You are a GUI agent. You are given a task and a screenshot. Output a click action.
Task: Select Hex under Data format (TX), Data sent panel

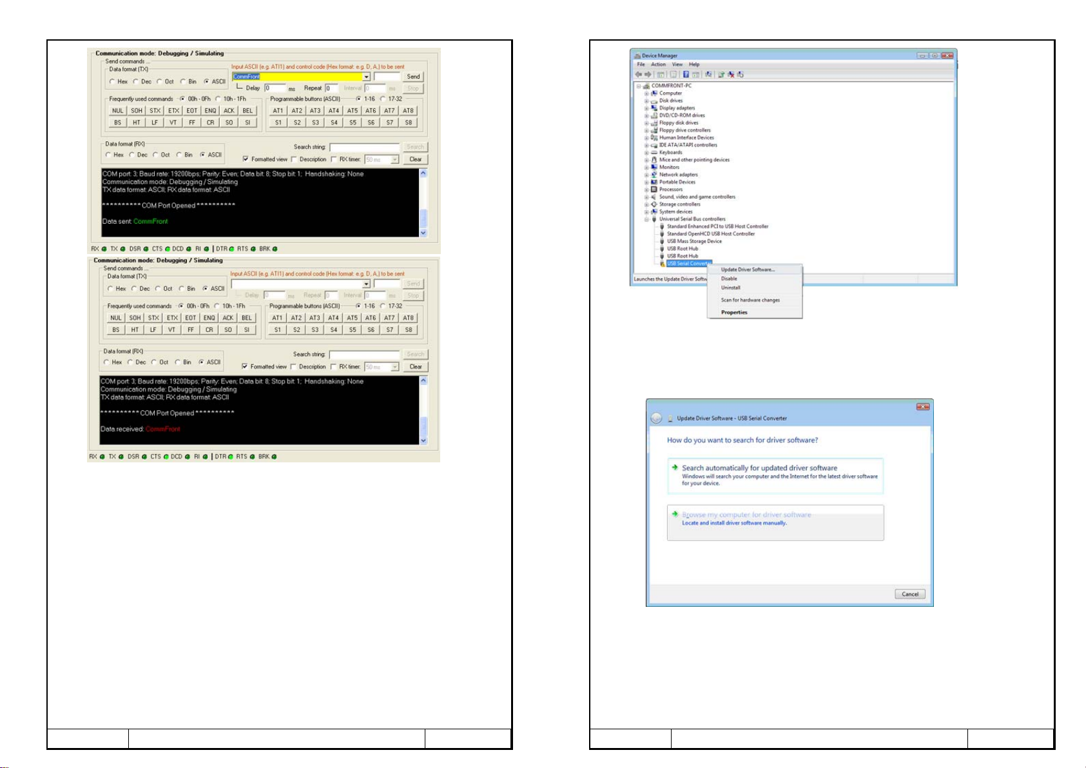112,82
